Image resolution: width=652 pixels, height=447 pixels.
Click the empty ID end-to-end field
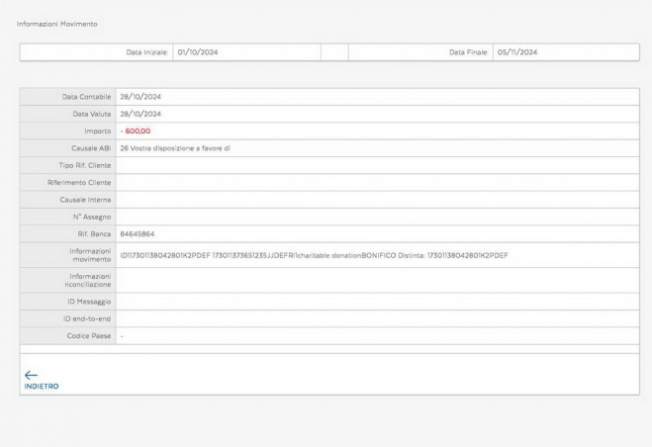click(x=376, y=318)
